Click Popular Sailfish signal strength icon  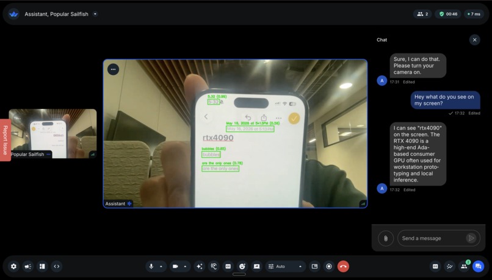click(93, 154)
